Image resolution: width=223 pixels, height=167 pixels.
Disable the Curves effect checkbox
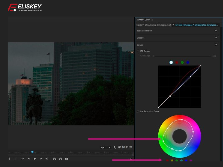(216, 45)
